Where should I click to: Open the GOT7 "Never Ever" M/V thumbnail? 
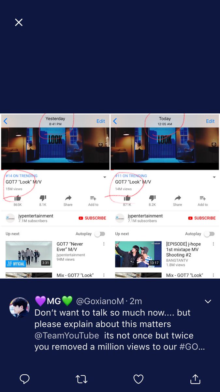pyautogui.click(x=29, y=254)
